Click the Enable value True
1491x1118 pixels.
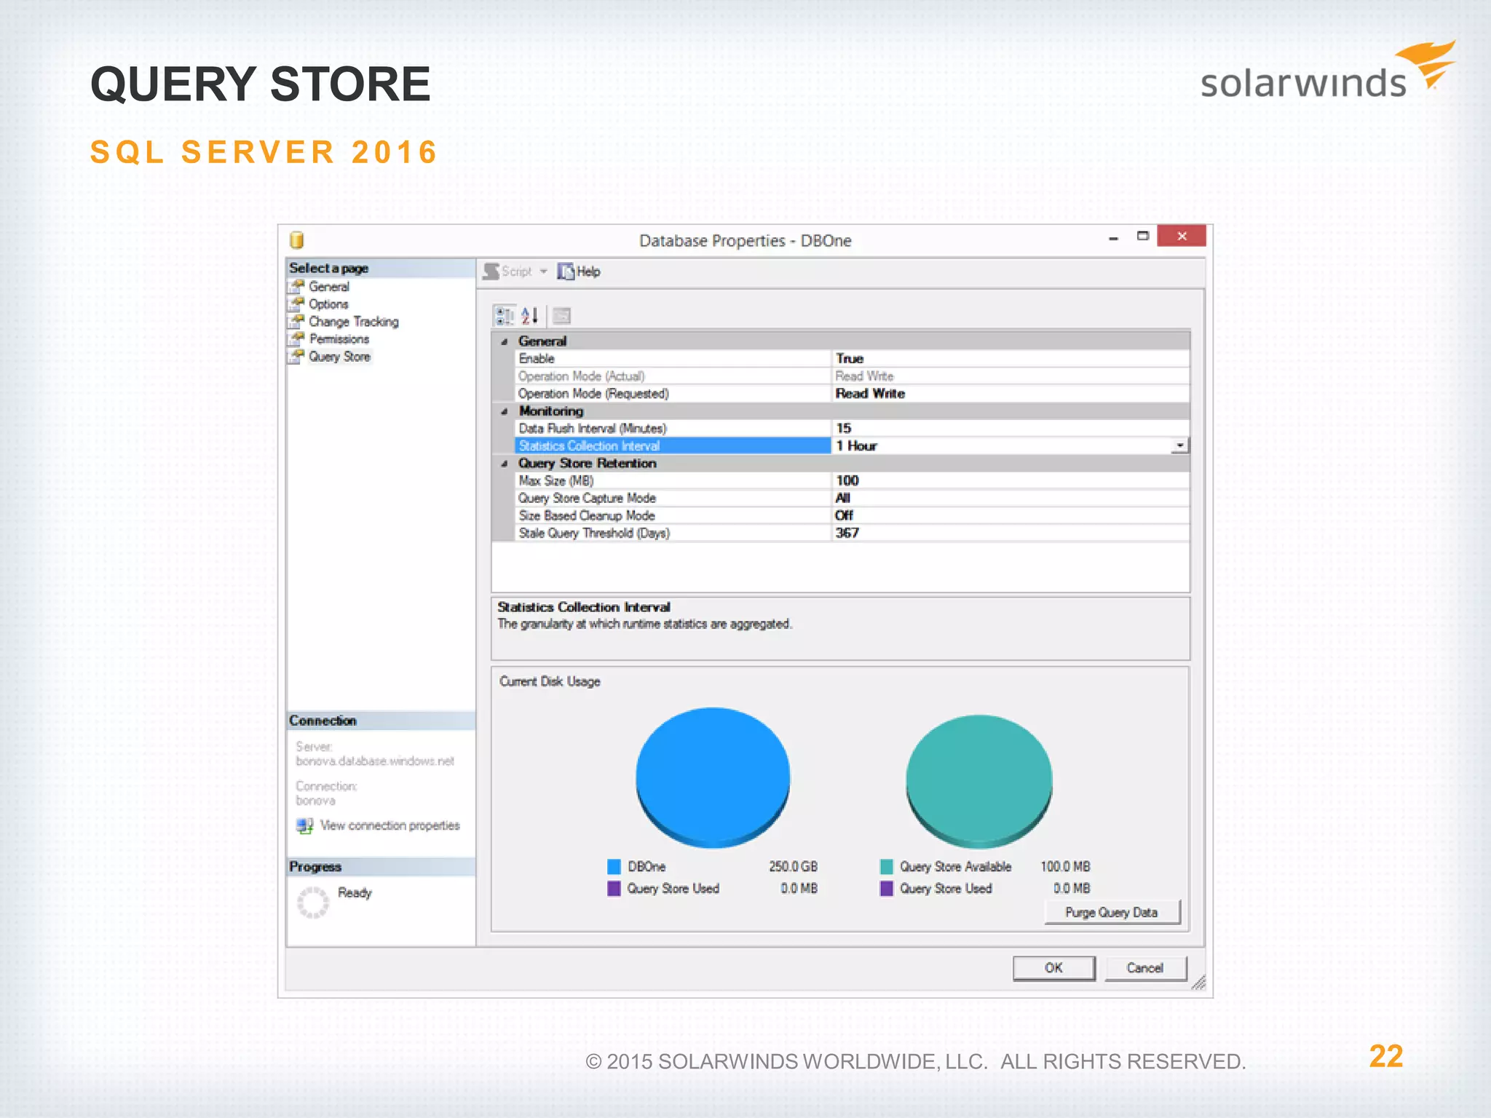[850, 359]
